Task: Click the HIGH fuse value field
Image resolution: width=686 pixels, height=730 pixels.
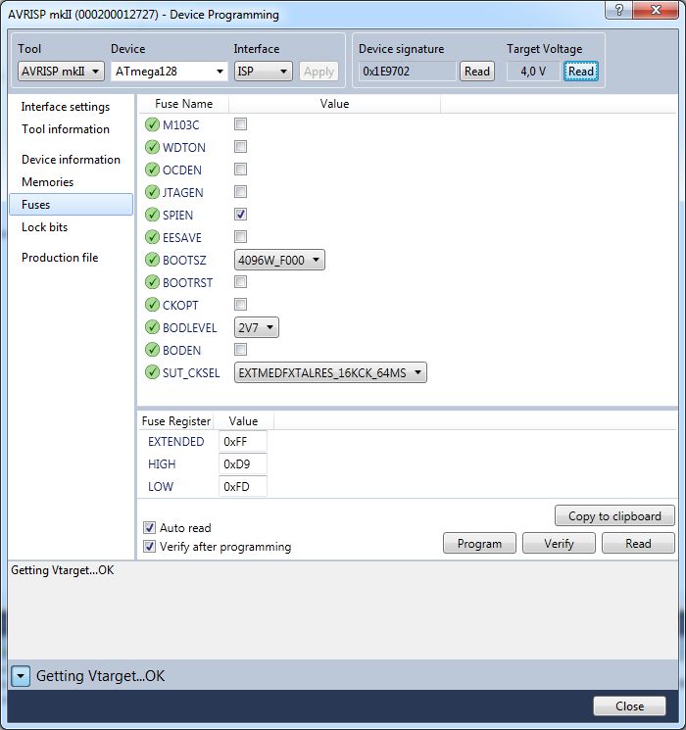Action: click(x=243, y=463)
